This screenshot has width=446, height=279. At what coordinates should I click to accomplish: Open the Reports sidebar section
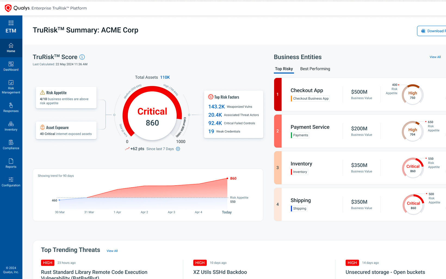click(11, 163)
